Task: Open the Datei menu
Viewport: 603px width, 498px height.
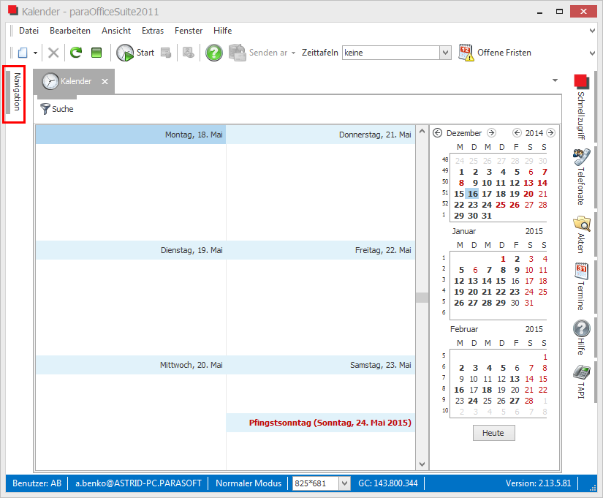Action: click(29, 31)
